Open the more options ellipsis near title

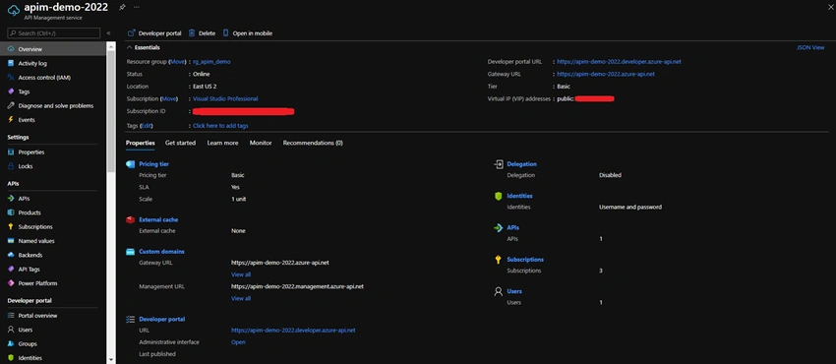(x=137, y=7)
